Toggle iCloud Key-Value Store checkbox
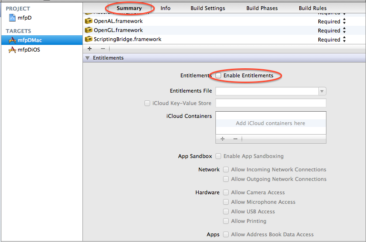The width and height of the screenshot is (366, 242). coord(147,103)
